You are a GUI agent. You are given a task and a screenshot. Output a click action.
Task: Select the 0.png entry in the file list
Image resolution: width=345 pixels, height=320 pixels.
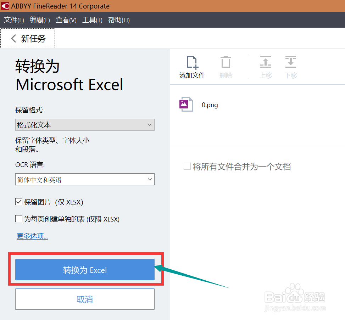coord(210,105)
